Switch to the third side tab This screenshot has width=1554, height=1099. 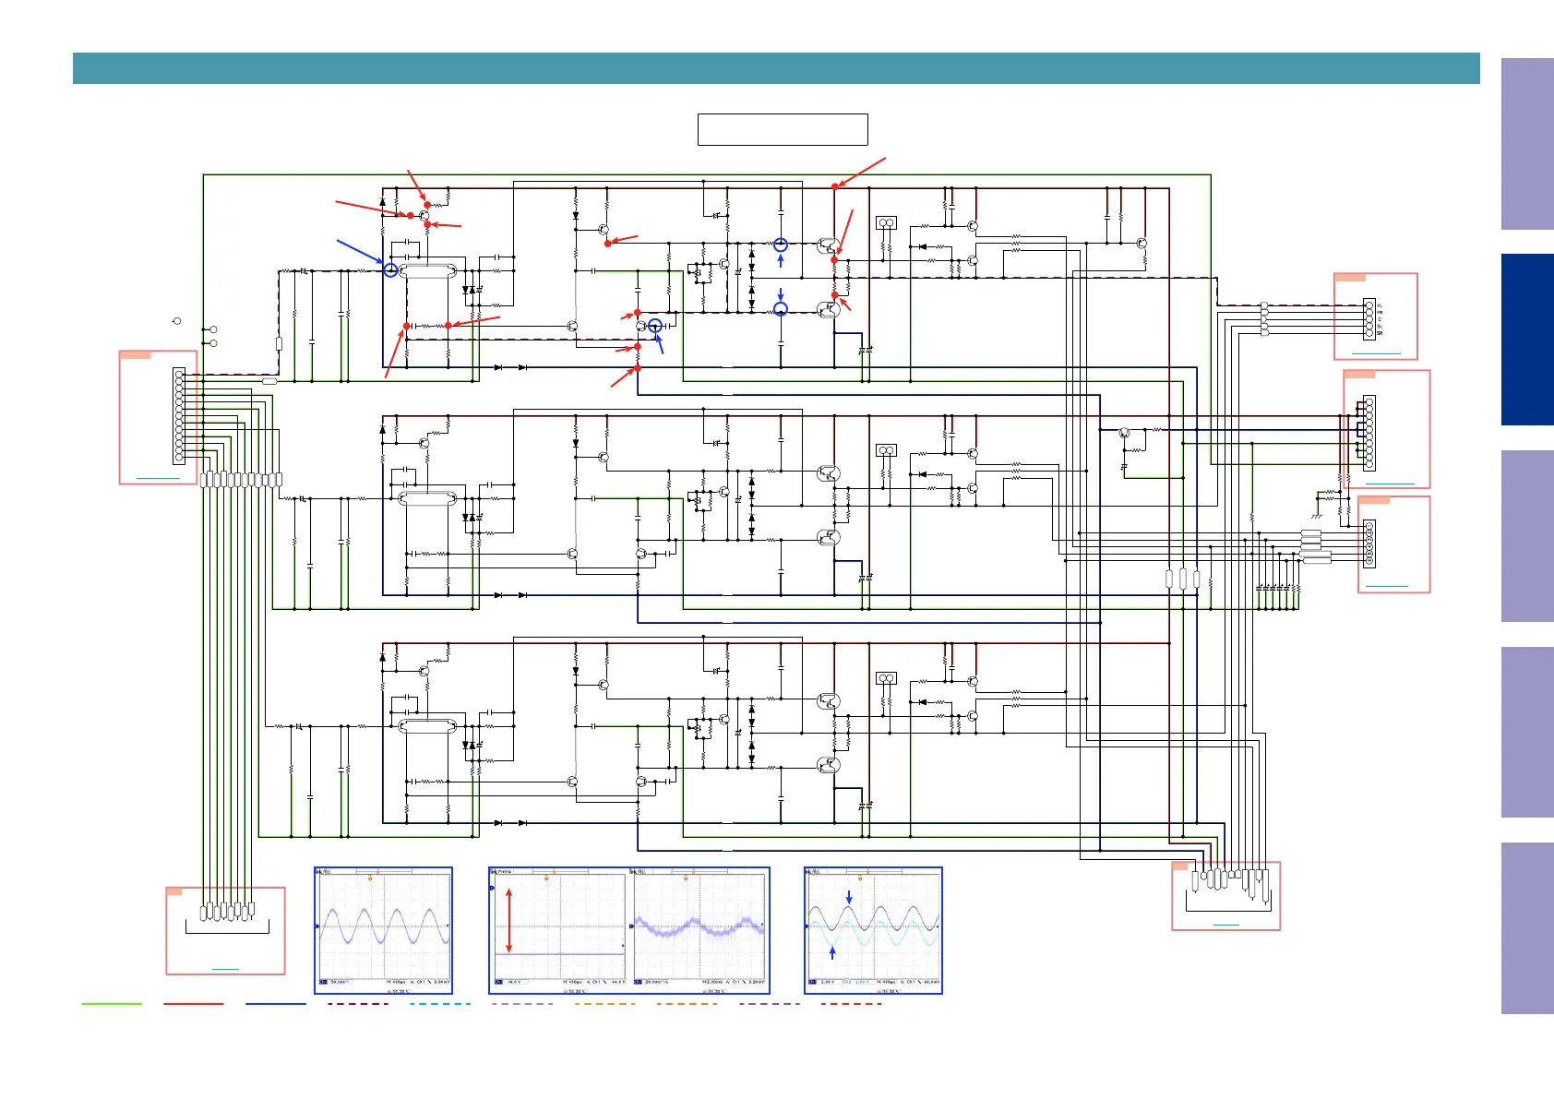tap(1527, 536)
